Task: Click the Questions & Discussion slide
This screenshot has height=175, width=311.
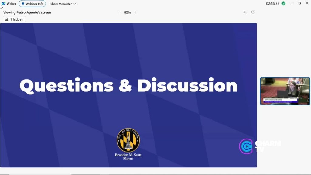Action: click(128, 95)
